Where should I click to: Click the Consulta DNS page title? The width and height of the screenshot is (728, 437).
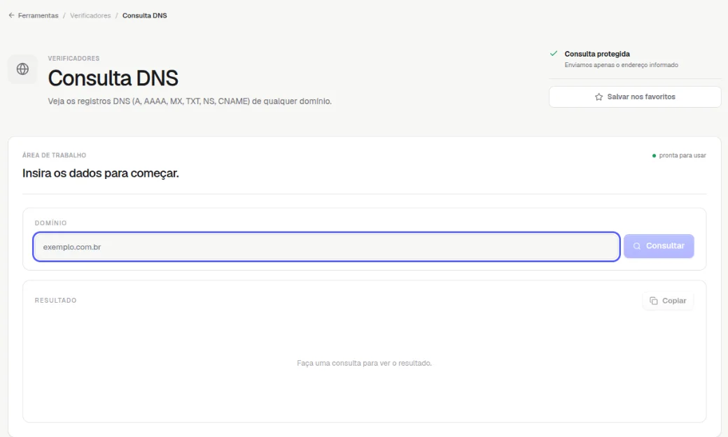pyautogui.click(x=113, y=78)
